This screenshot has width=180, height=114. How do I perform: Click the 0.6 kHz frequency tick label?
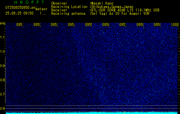pyautogui.click(x=2, y=108)
